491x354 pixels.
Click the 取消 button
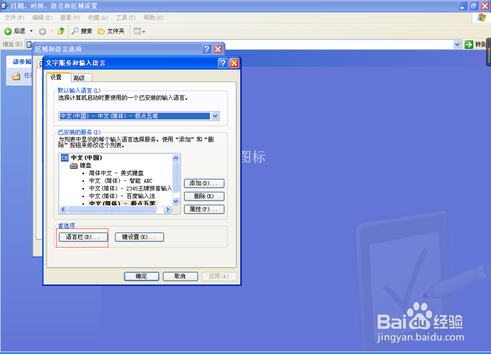(180, 276)
